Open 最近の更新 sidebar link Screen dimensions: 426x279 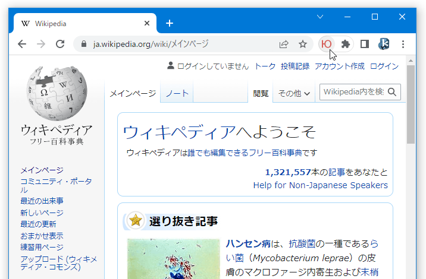(38, 224)
